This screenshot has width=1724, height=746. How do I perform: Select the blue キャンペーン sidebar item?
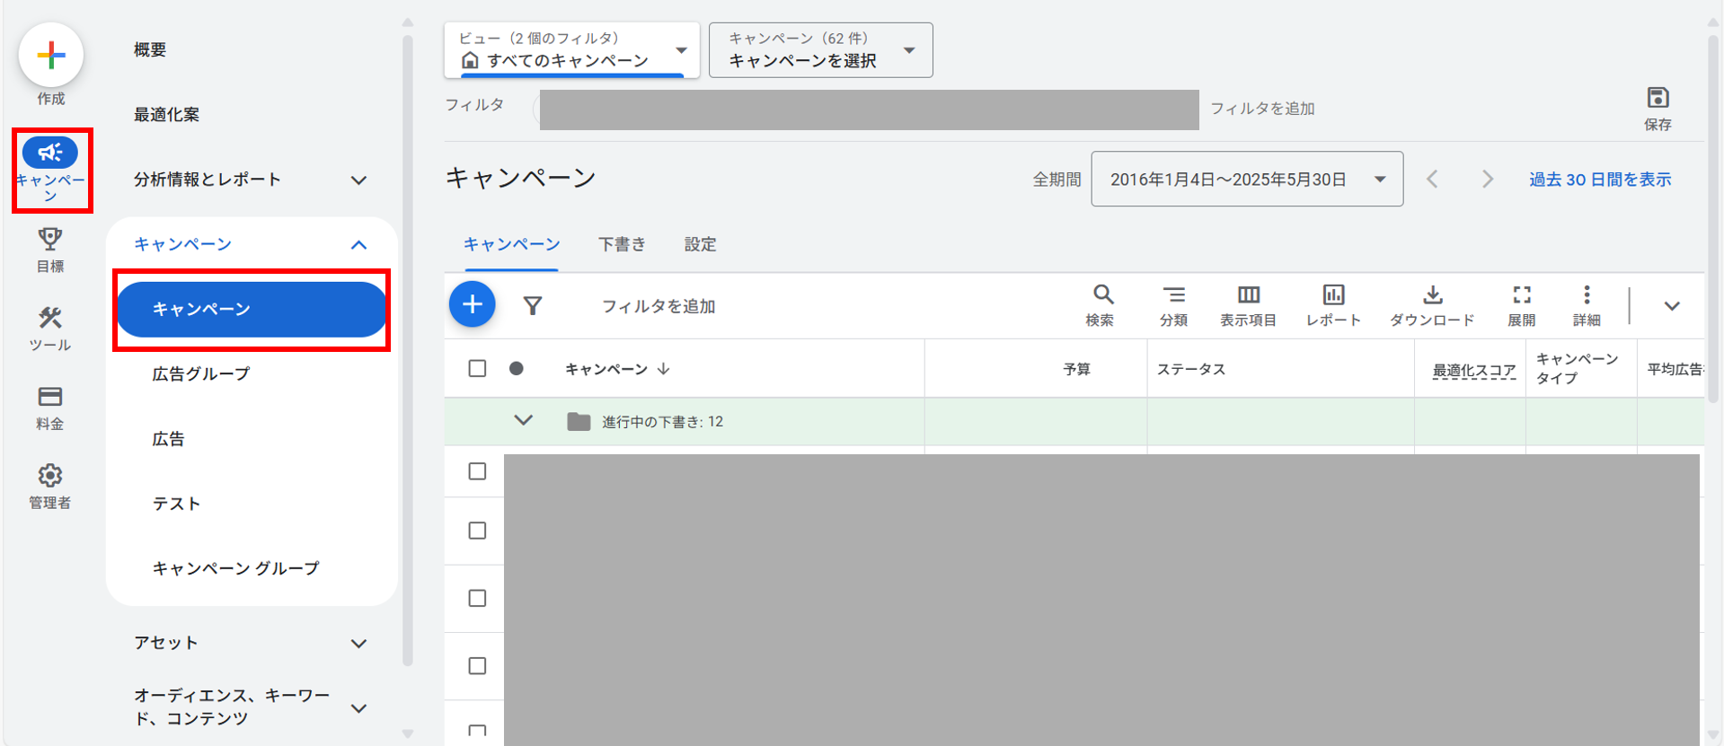[x=252, y=309]
